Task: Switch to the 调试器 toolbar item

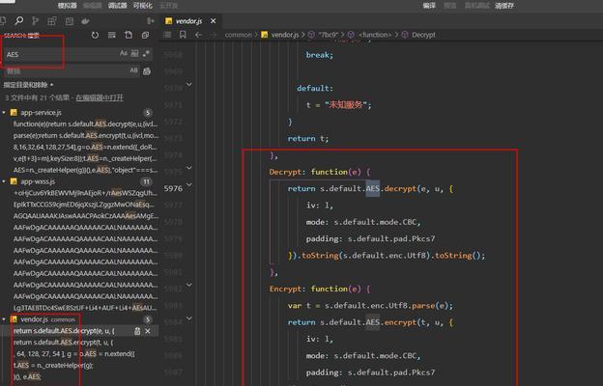Action: 117,6
